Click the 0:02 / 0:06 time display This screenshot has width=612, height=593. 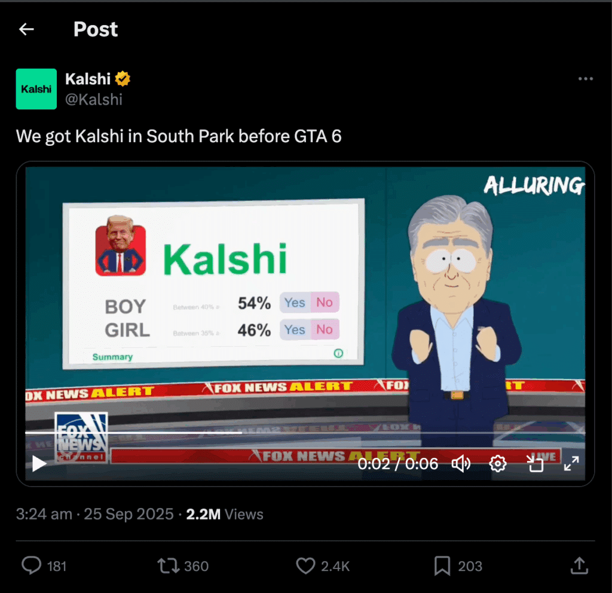coord(397,464)
